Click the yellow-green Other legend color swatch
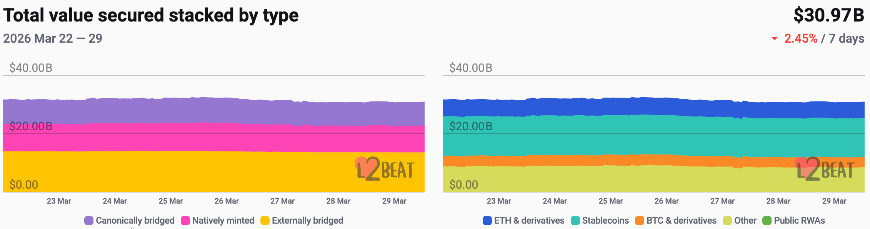Viewport: 870px width, 229px height. [x=727, y=221]
